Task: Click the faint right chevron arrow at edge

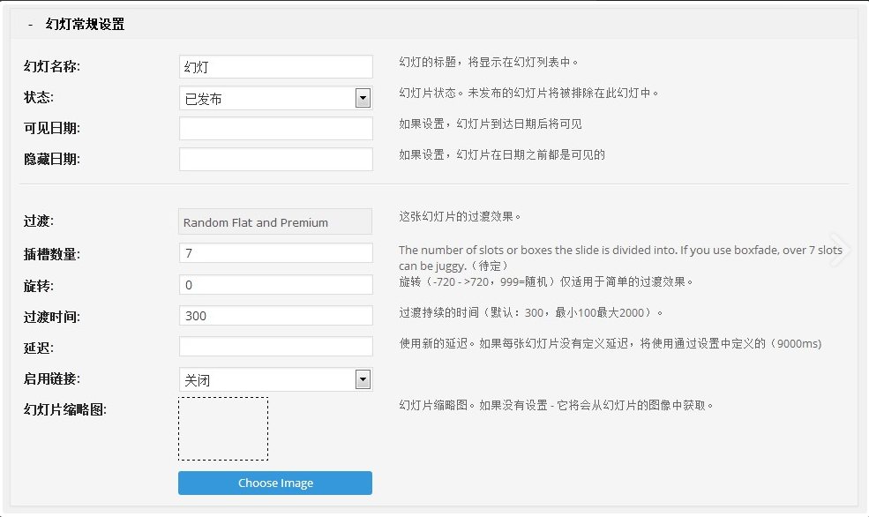Action: point(839,250)
